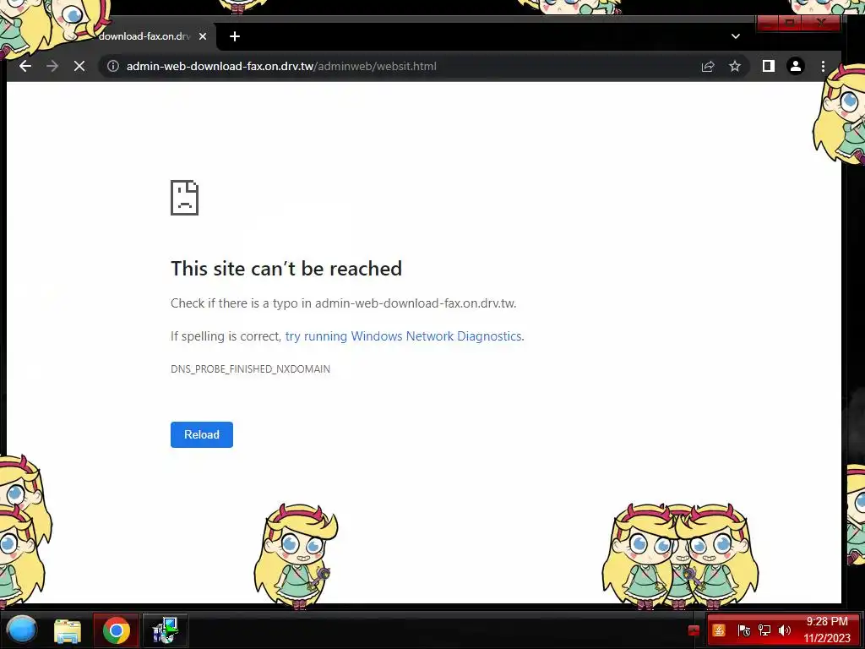865x649 pixels.
Task: Open the volume speaker tray icon
Action: pyautogui.click(x=785, y=630)
